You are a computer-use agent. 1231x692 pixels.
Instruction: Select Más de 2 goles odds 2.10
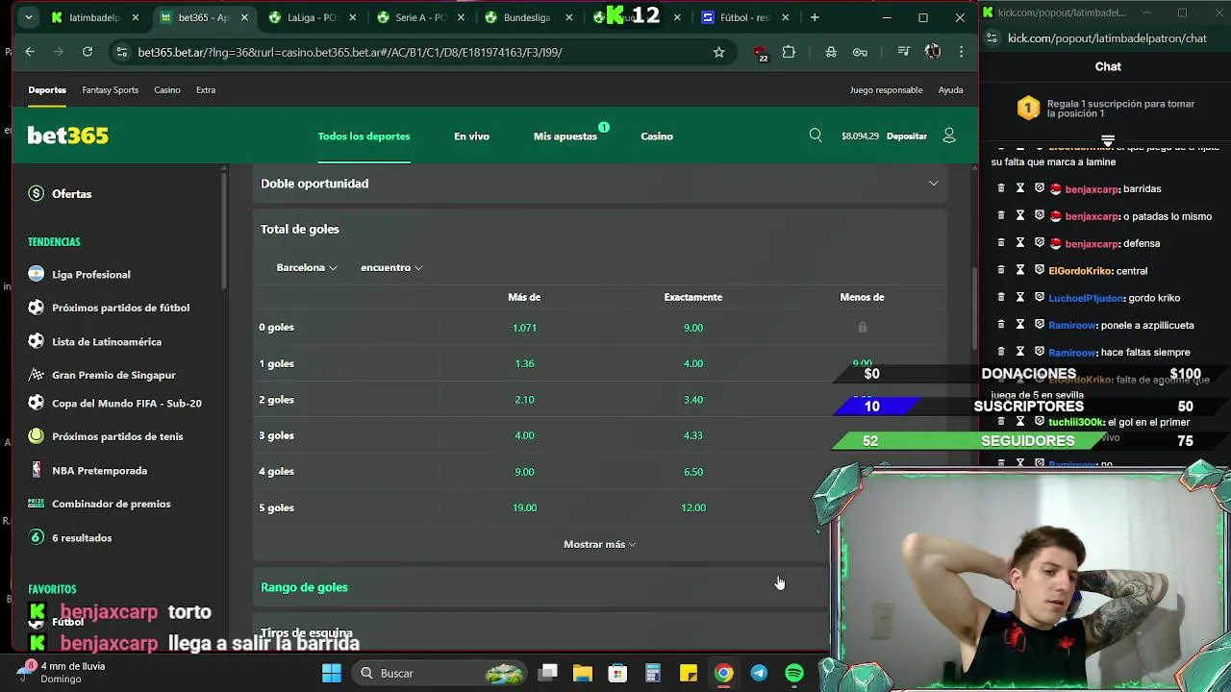tap(524, 400)
